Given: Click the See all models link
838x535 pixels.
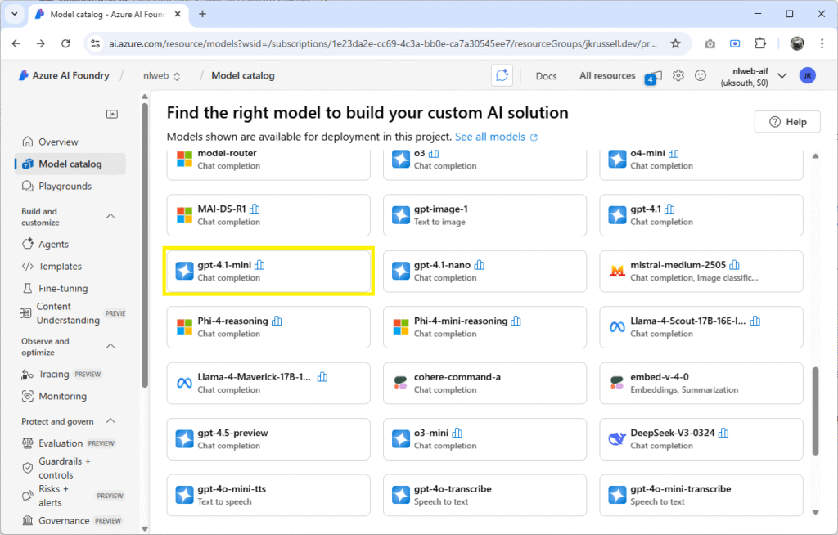Looking at the screenshot, I should click(491, 137).
